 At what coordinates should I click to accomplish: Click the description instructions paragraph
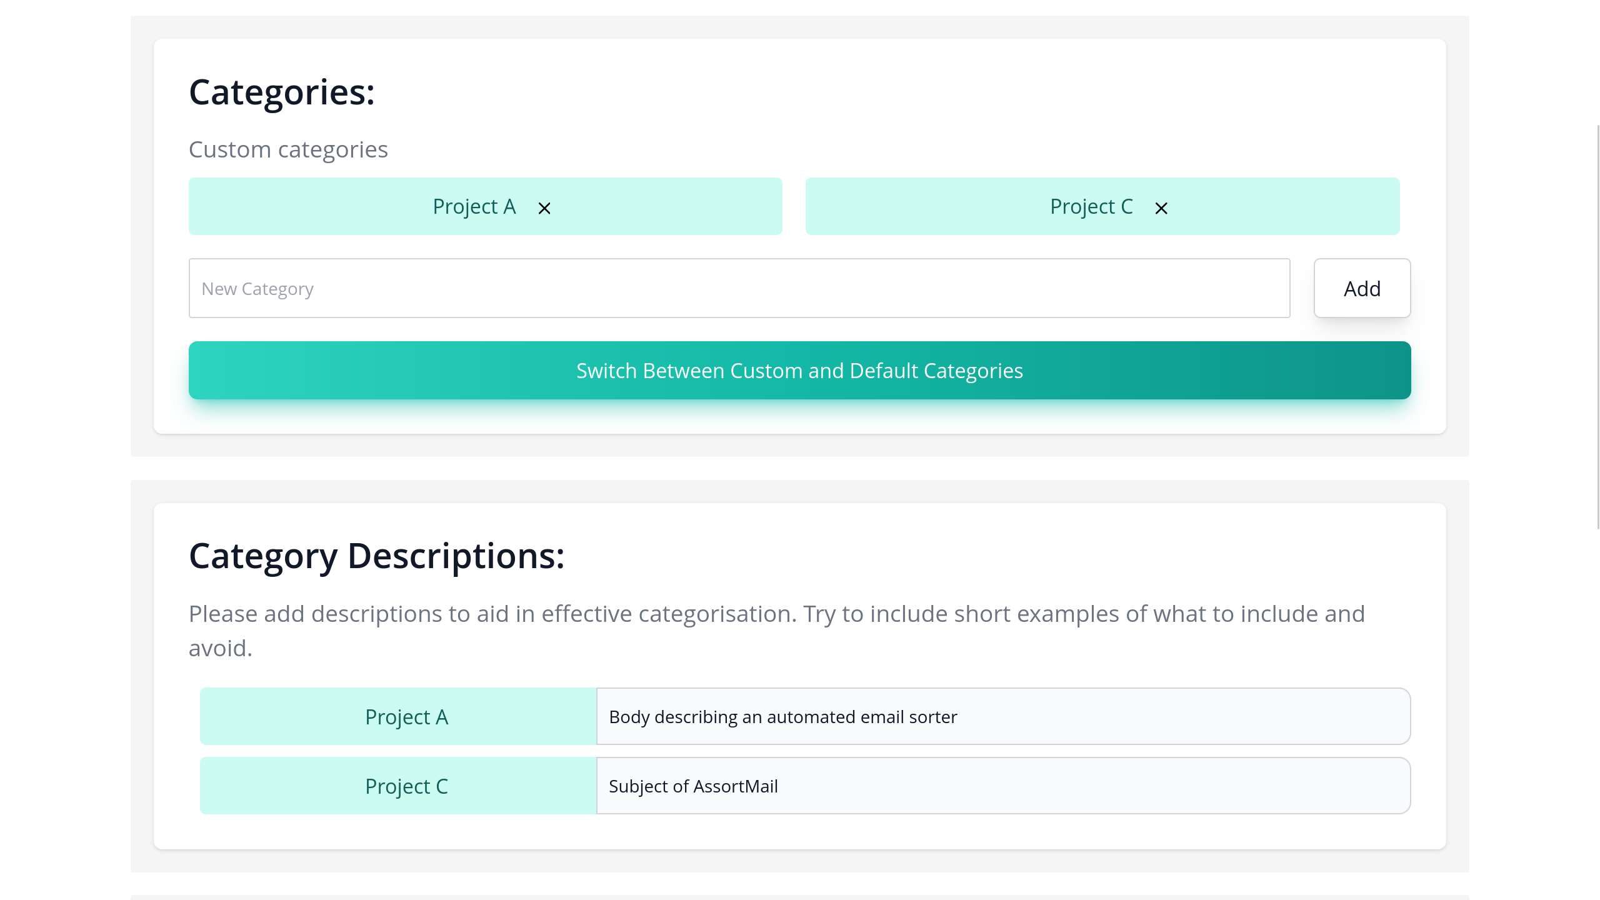[x=776, y=614]
